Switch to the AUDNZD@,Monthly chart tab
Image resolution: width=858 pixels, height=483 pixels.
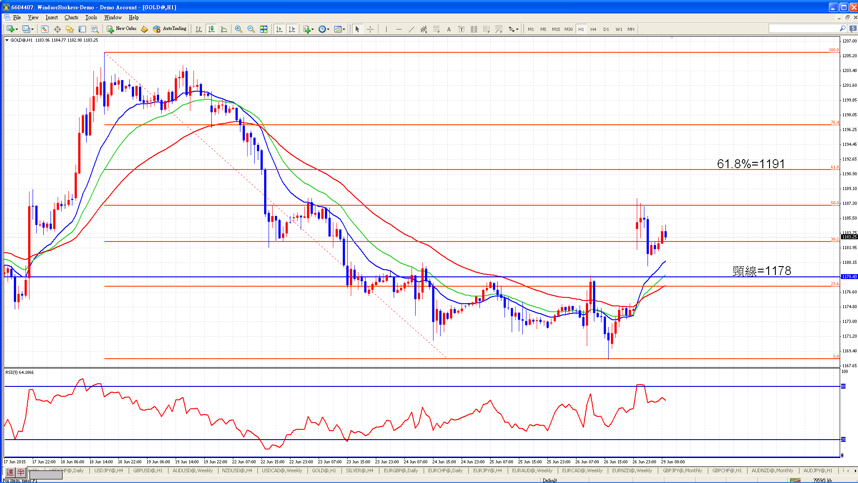[x=772, y=470]
